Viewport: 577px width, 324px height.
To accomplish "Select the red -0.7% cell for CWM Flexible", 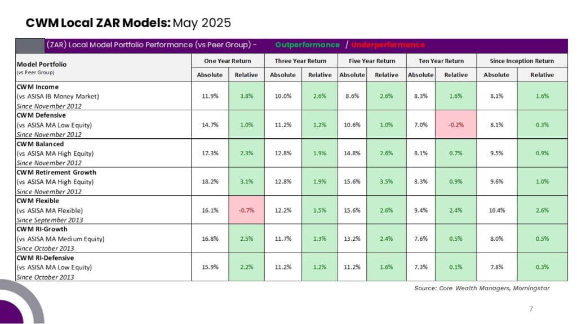I will tap(246, 210).
